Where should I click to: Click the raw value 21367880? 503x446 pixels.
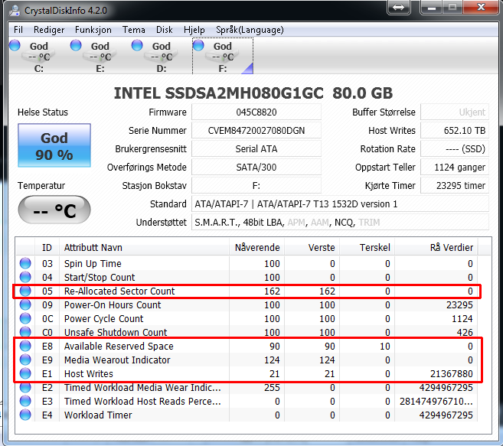(x=452, y=374)
